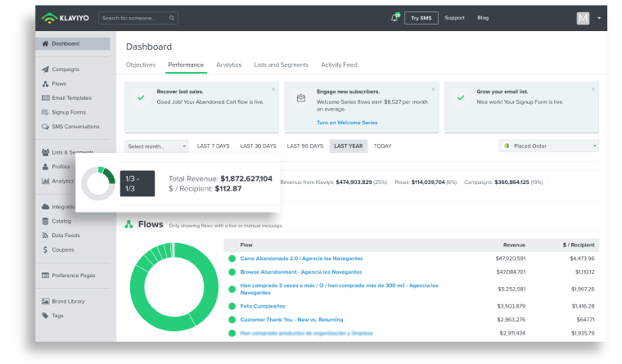Open the notifications bell
The width and height of the screenshot is (622, 364).
[394, 18]
